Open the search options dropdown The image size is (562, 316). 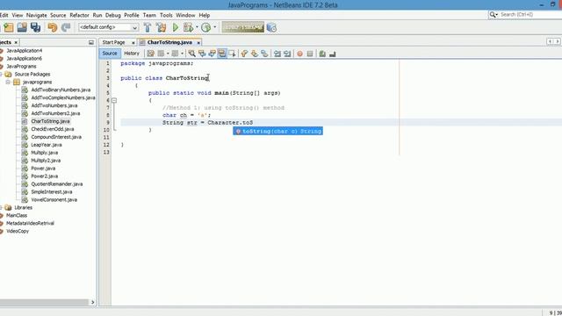(x=494, y=14)
